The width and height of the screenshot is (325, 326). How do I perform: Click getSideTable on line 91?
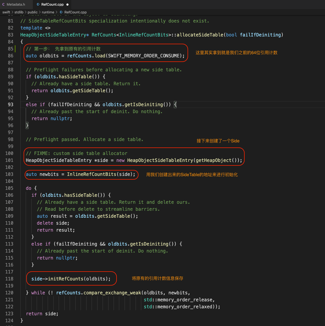89,91
